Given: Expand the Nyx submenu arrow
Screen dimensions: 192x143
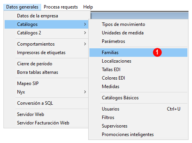Looking at the screenshot, I should point(85,92).
